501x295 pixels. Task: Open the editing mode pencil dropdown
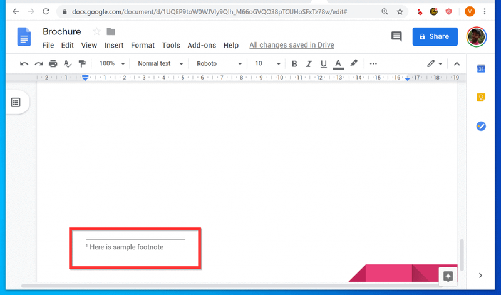[x=435, y=64]
